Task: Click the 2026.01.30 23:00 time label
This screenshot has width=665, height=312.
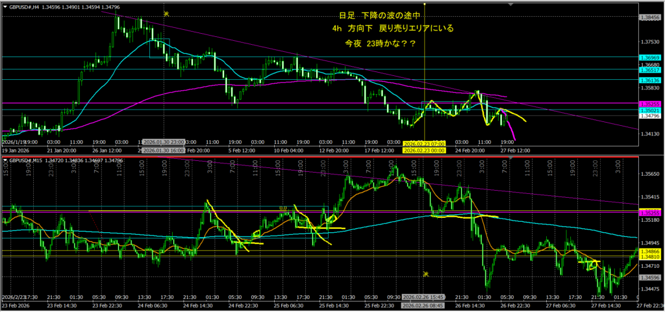Action: [164, 141]
